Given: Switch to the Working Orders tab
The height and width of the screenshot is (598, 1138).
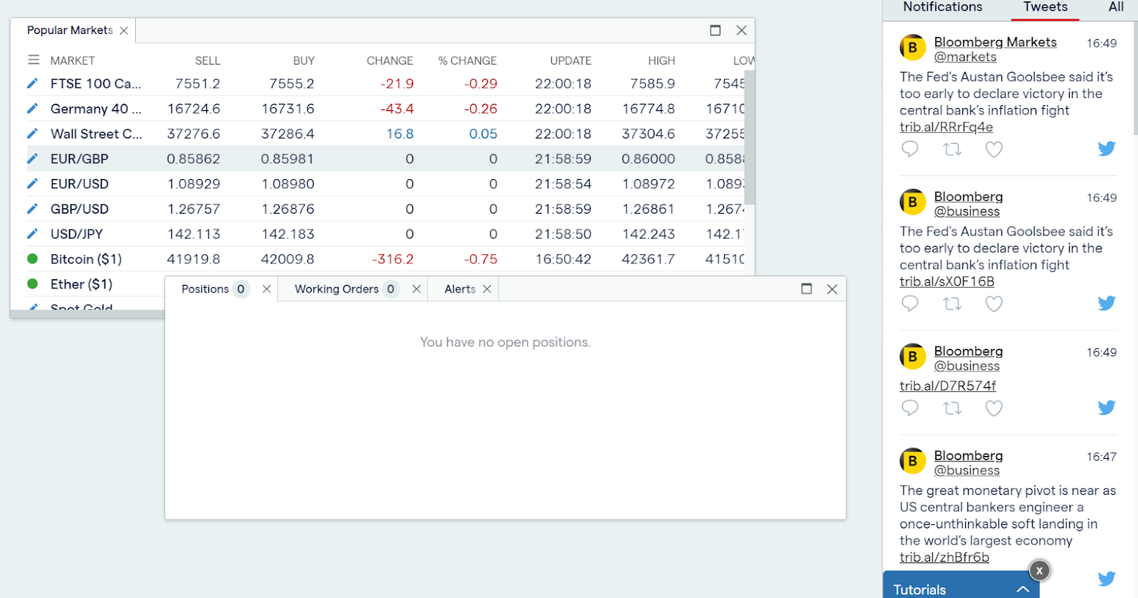Looking at the screenshot, I should tap(336, 289).
